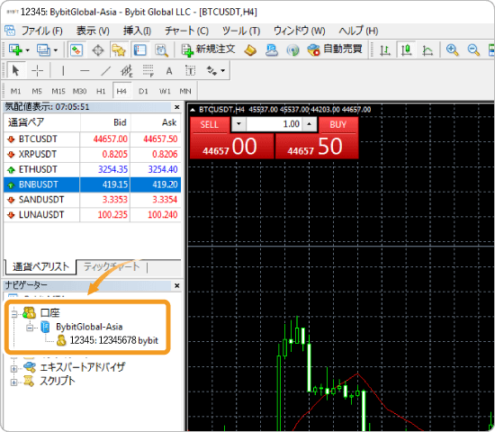Select the horizontal line drawing tool

tap(85, 70)
